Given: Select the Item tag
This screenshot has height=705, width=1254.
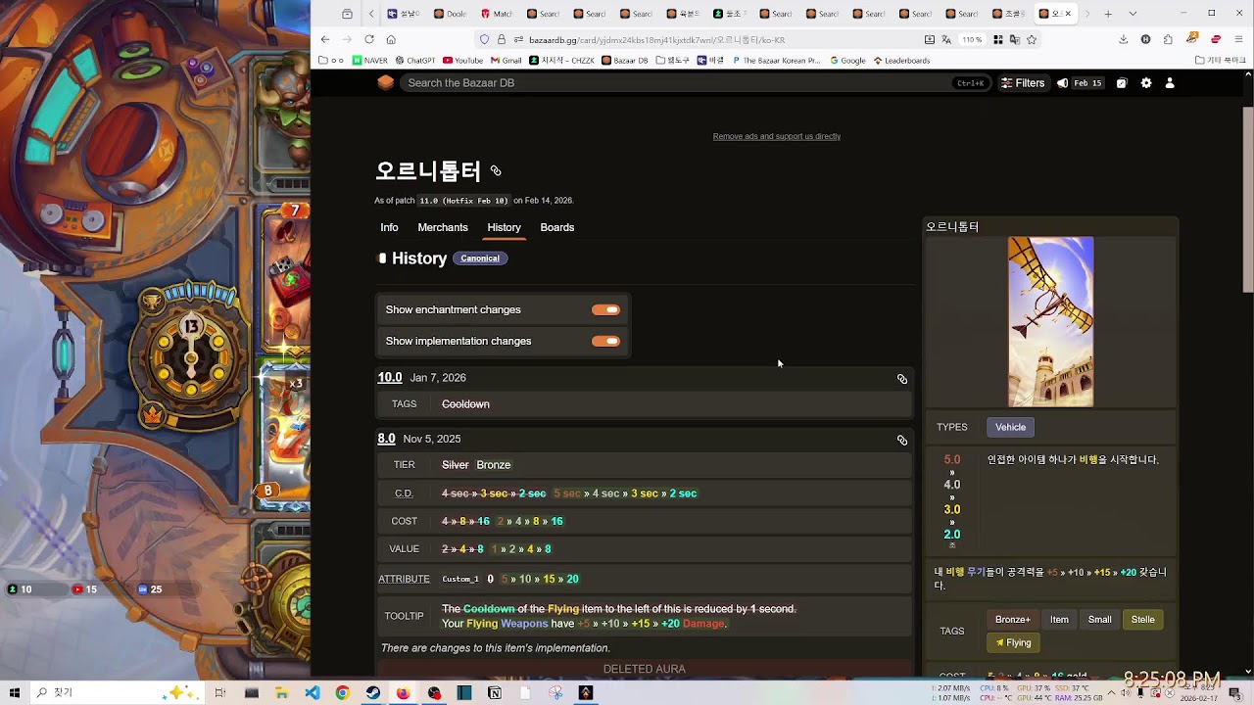Looking at the screenshot, I should [1059, 619].
